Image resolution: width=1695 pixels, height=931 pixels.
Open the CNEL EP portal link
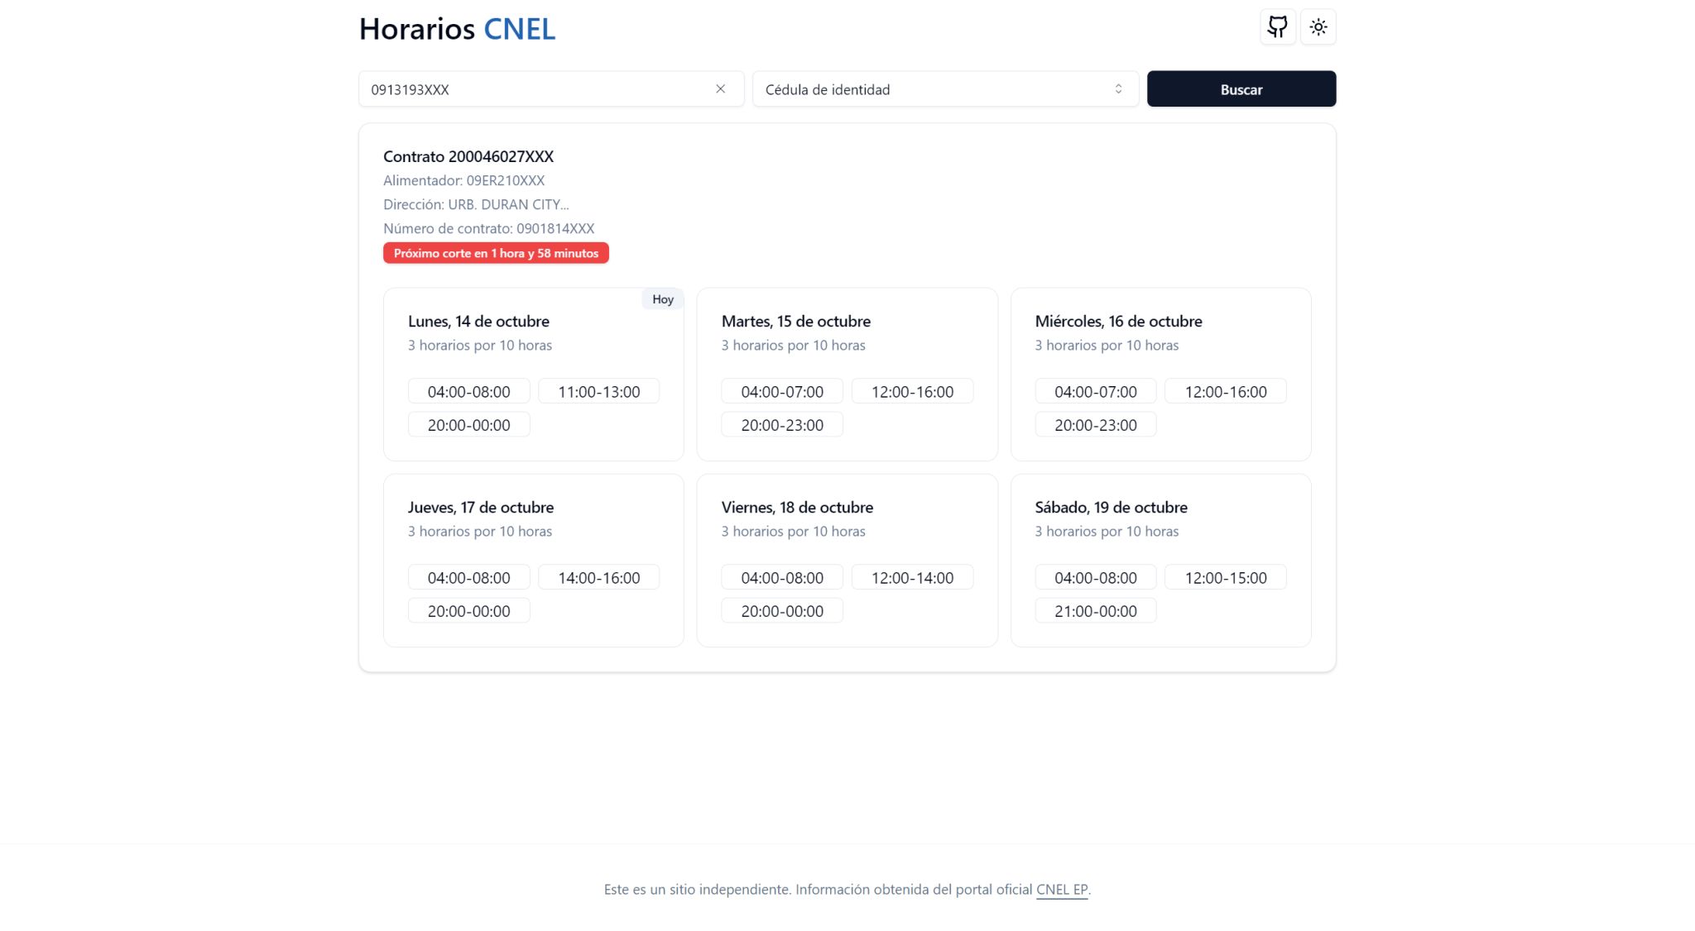(1062, 890)
